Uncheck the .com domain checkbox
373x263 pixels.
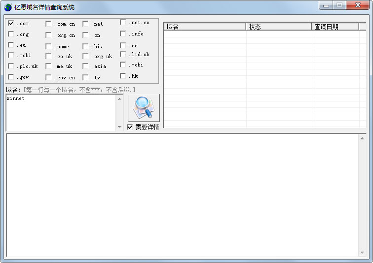pos(11,23)
